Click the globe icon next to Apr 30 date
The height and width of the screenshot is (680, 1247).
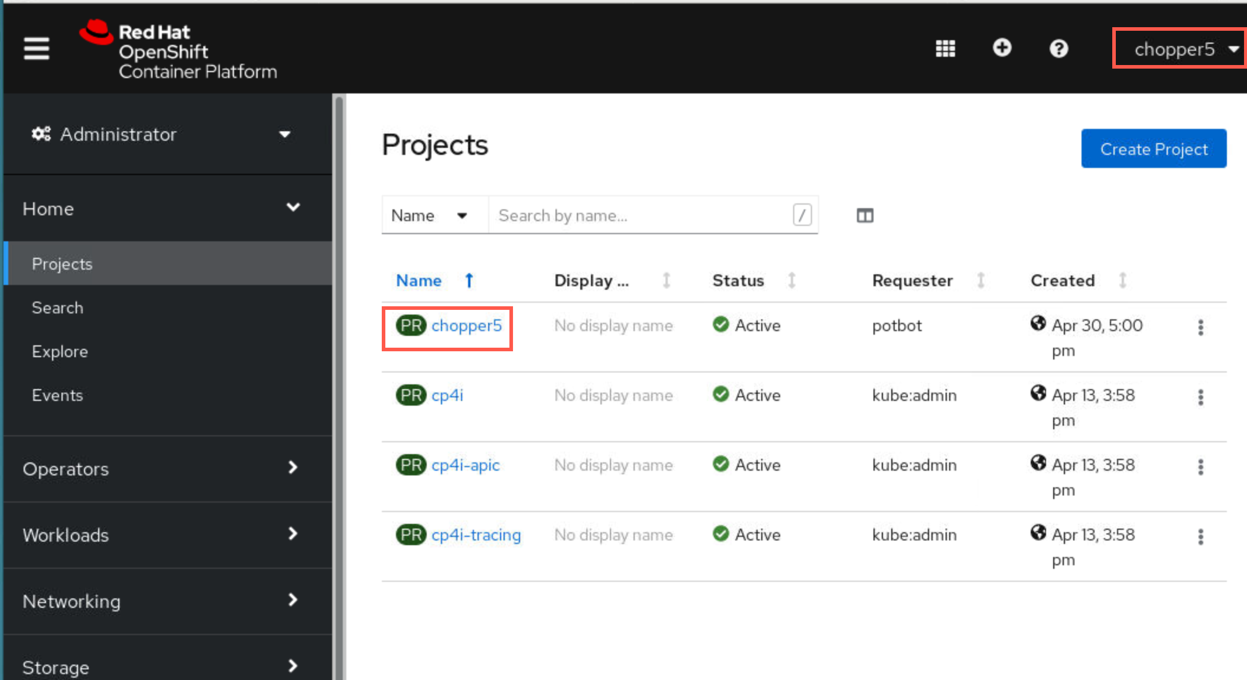click(x=1038, y=323)
